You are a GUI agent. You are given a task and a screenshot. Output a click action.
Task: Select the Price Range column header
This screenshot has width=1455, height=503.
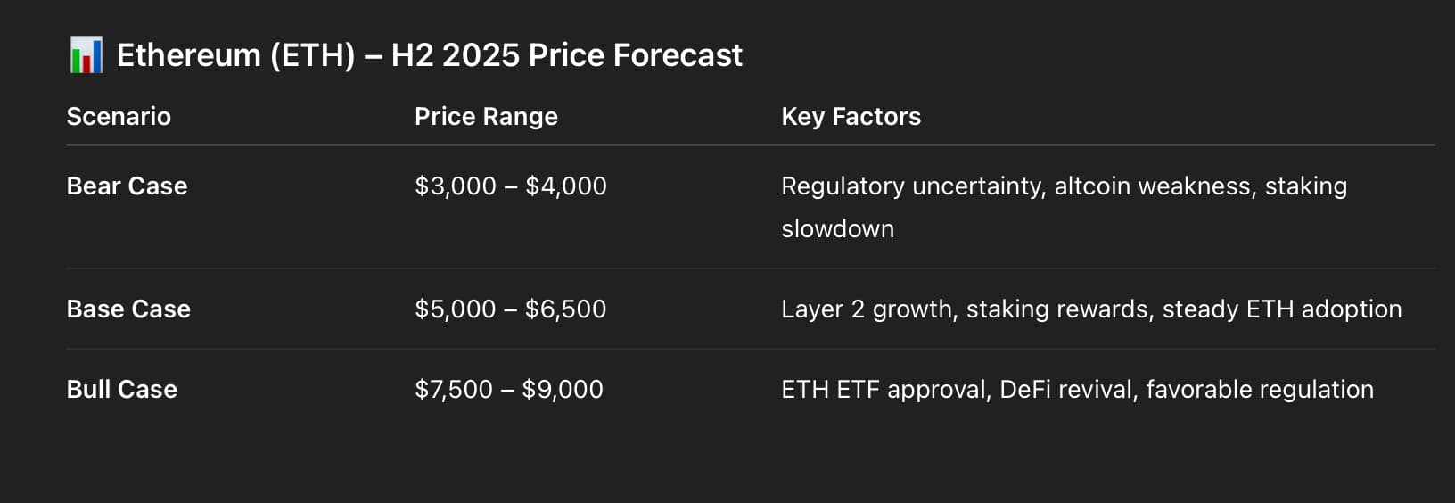tap(486, 117)
